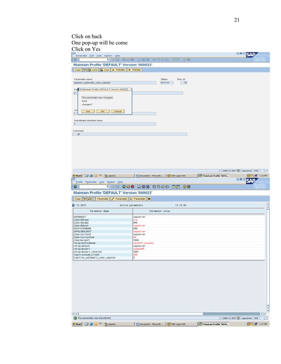281x364 pixels.
Task: Click Copy button in Active parameters window
Action: tap(78, 199)
